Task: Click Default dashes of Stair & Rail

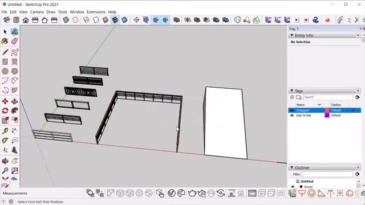Action: [x=336, y=115]
